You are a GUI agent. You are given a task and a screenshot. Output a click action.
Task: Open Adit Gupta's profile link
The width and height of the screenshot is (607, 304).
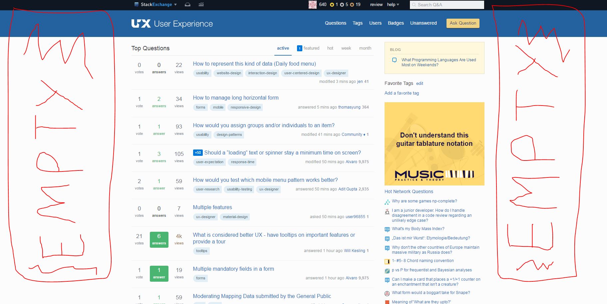coord(348,189)
